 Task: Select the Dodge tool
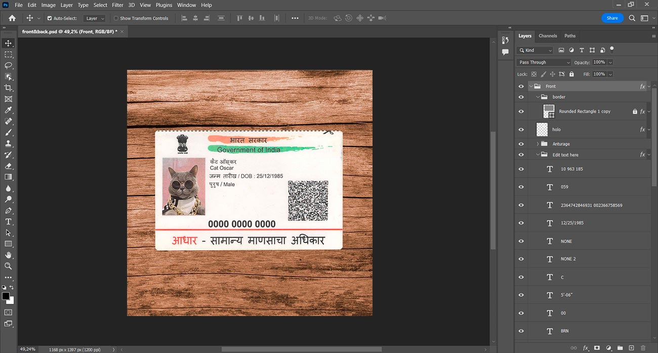click(8, 199)
